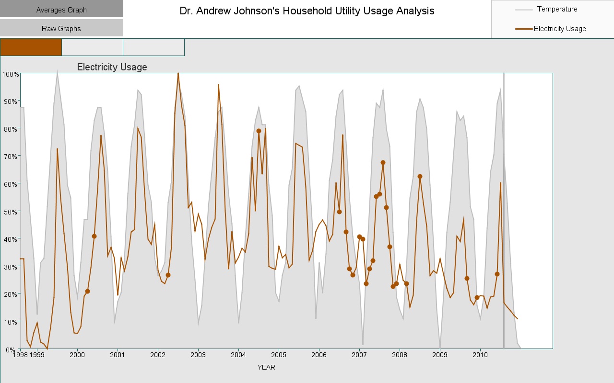Select the mid-2008 data point near 62%
The width and height of the screenshot is (614, 383).
pos(420,176)
